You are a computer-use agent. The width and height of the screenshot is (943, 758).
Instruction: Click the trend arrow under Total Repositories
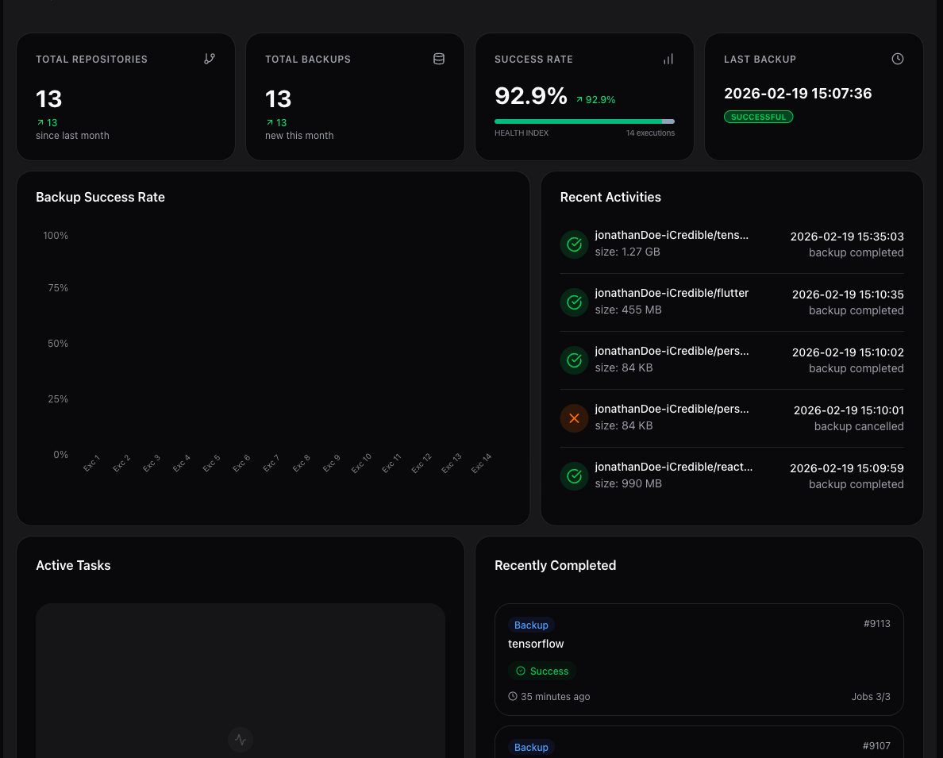click(x=40, y=123)
